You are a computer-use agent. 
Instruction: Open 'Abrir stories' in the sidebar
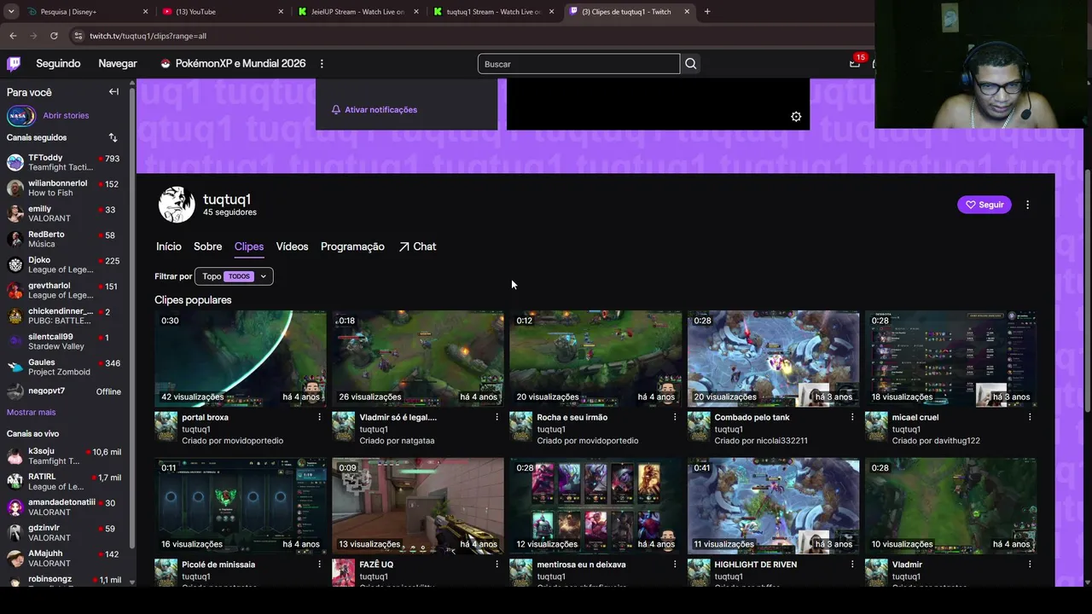[66, 116]
